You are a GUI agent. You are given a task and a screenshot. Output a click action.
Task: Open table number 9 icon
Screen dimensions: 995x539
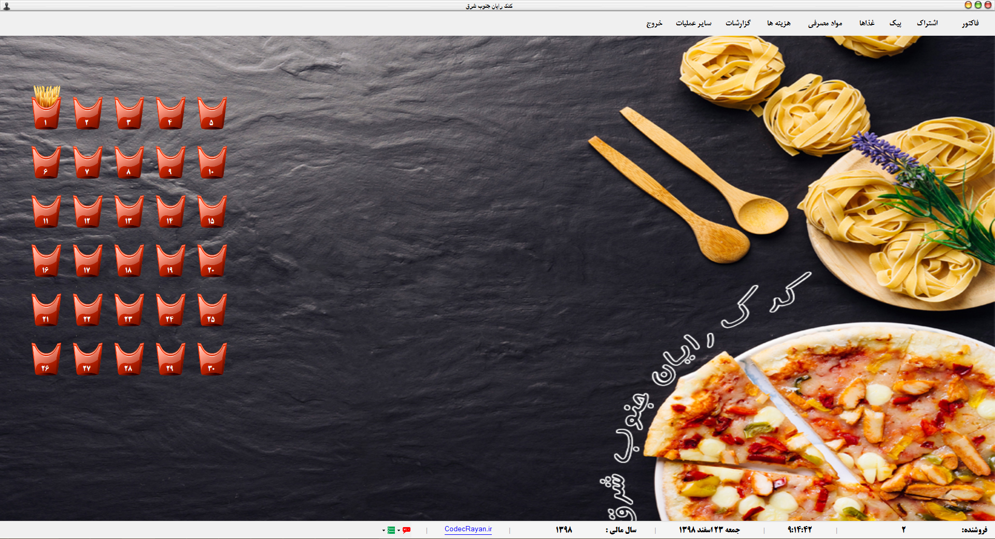170,162
